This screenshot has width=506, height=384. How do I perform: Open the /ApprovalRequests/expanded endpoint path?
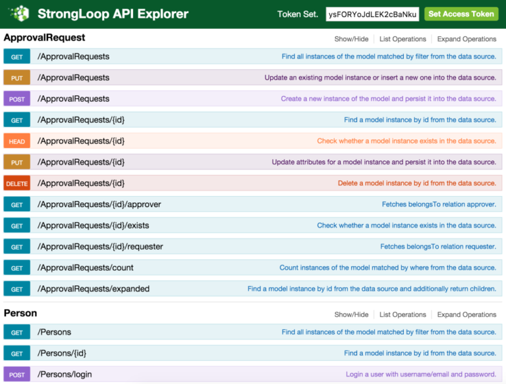click(x=94, y=289)
